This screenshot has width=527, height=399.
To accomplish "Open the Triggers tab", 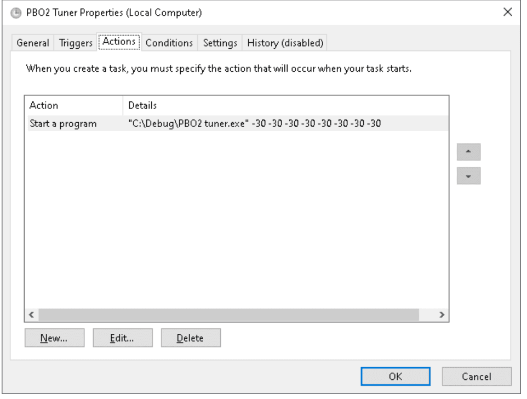I will (76, 43).
